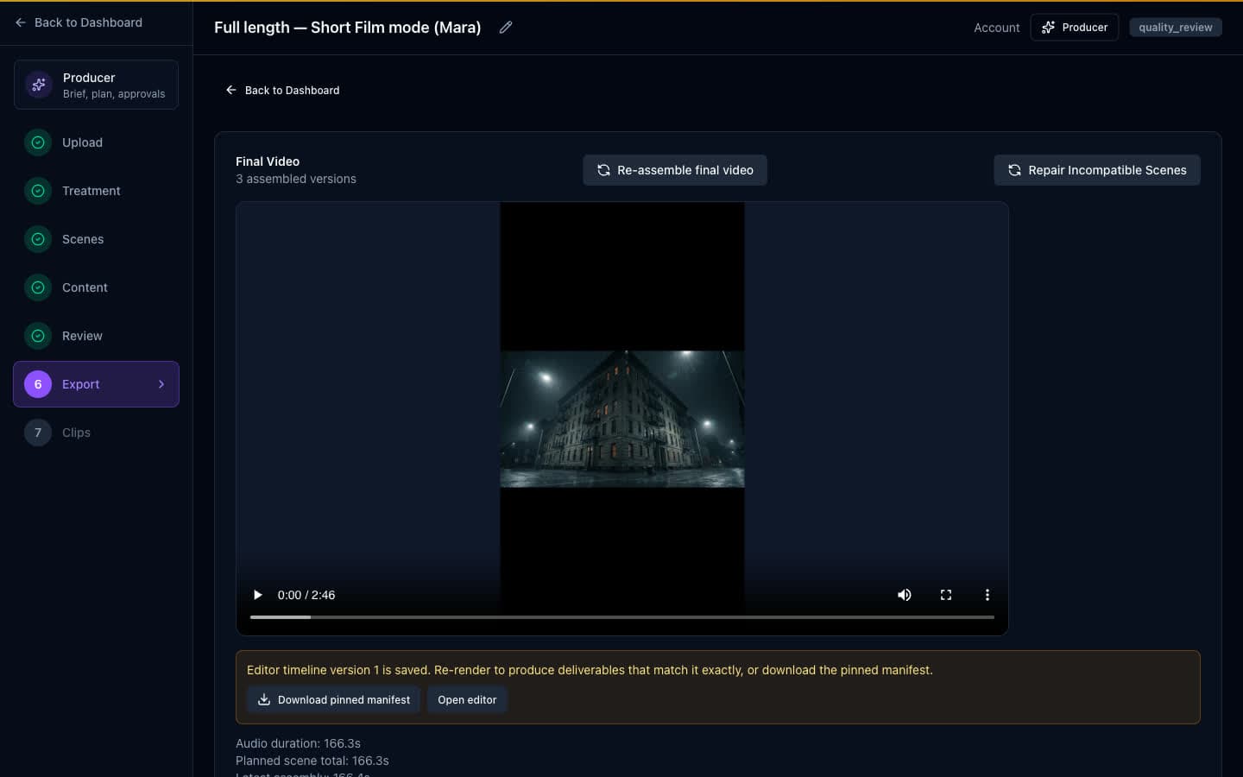The image size is (1243, 777).
Task: Open the Account link
Action: coord(996,28)
